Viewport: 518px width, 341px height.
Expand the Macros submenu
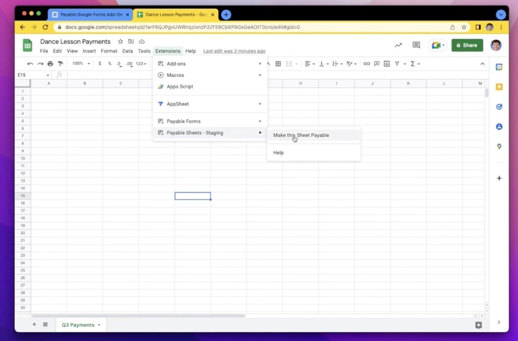point(210,75)
